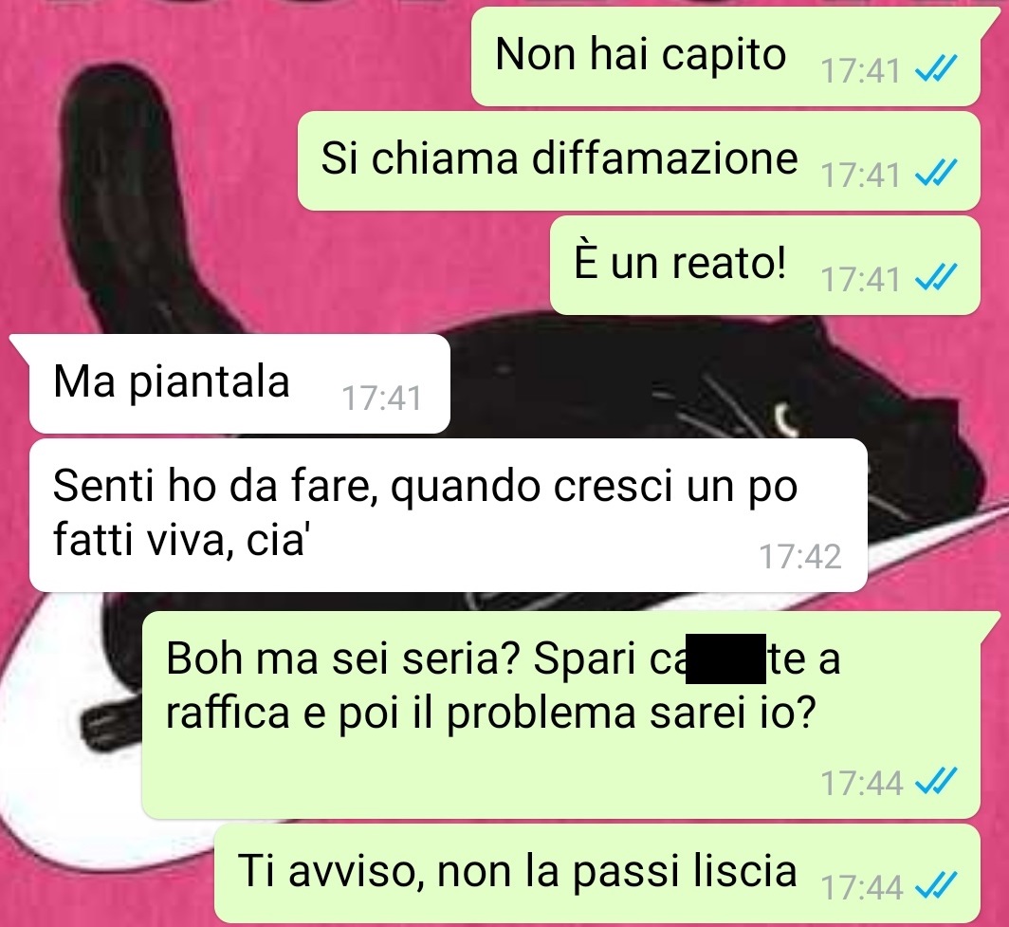The width and height of the screenshot is (1009, 927).
Task: Tap 'Ti avviso, non la passi liscia' message
Action: pos(597,873)
